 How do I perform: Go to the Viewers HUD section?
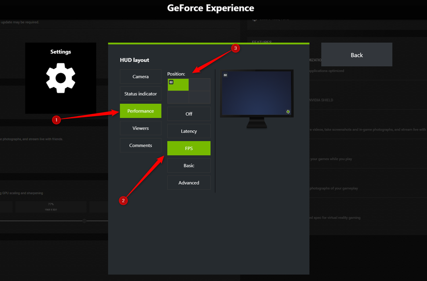(x=140, y=128)
